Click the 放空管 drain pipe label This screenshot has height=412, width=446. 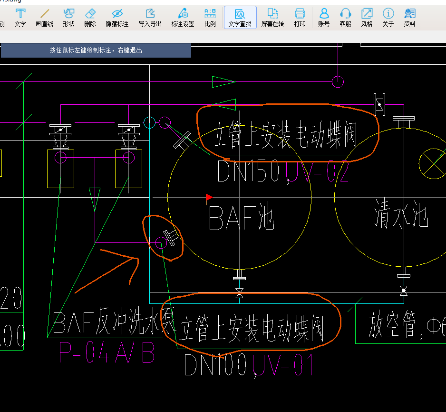click(x=393, y=324)
